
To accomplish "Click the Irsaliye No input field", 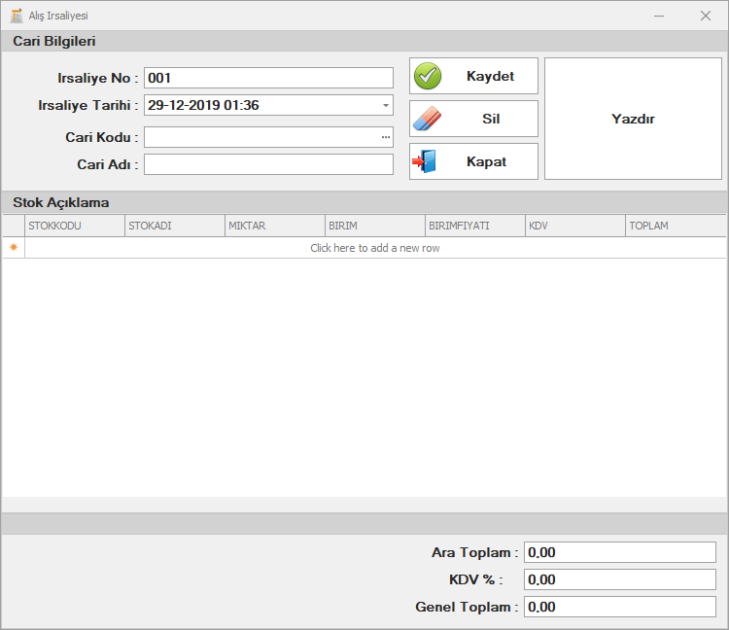I will [268, 78].
